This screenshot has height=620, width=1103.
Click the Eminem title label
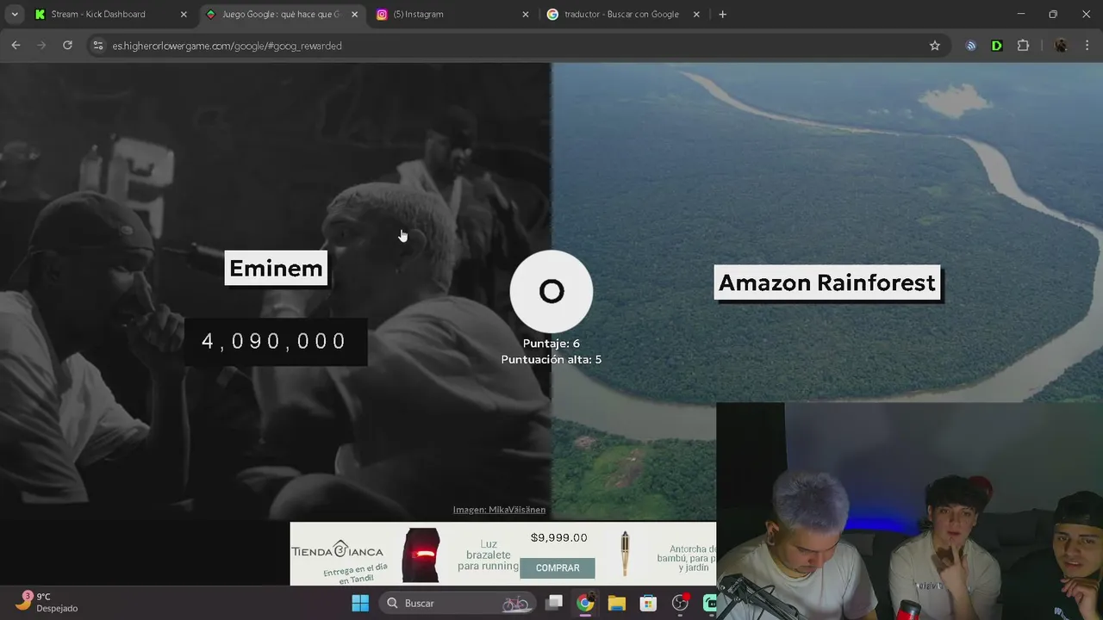pyautogui.click(x=276, y=268)
